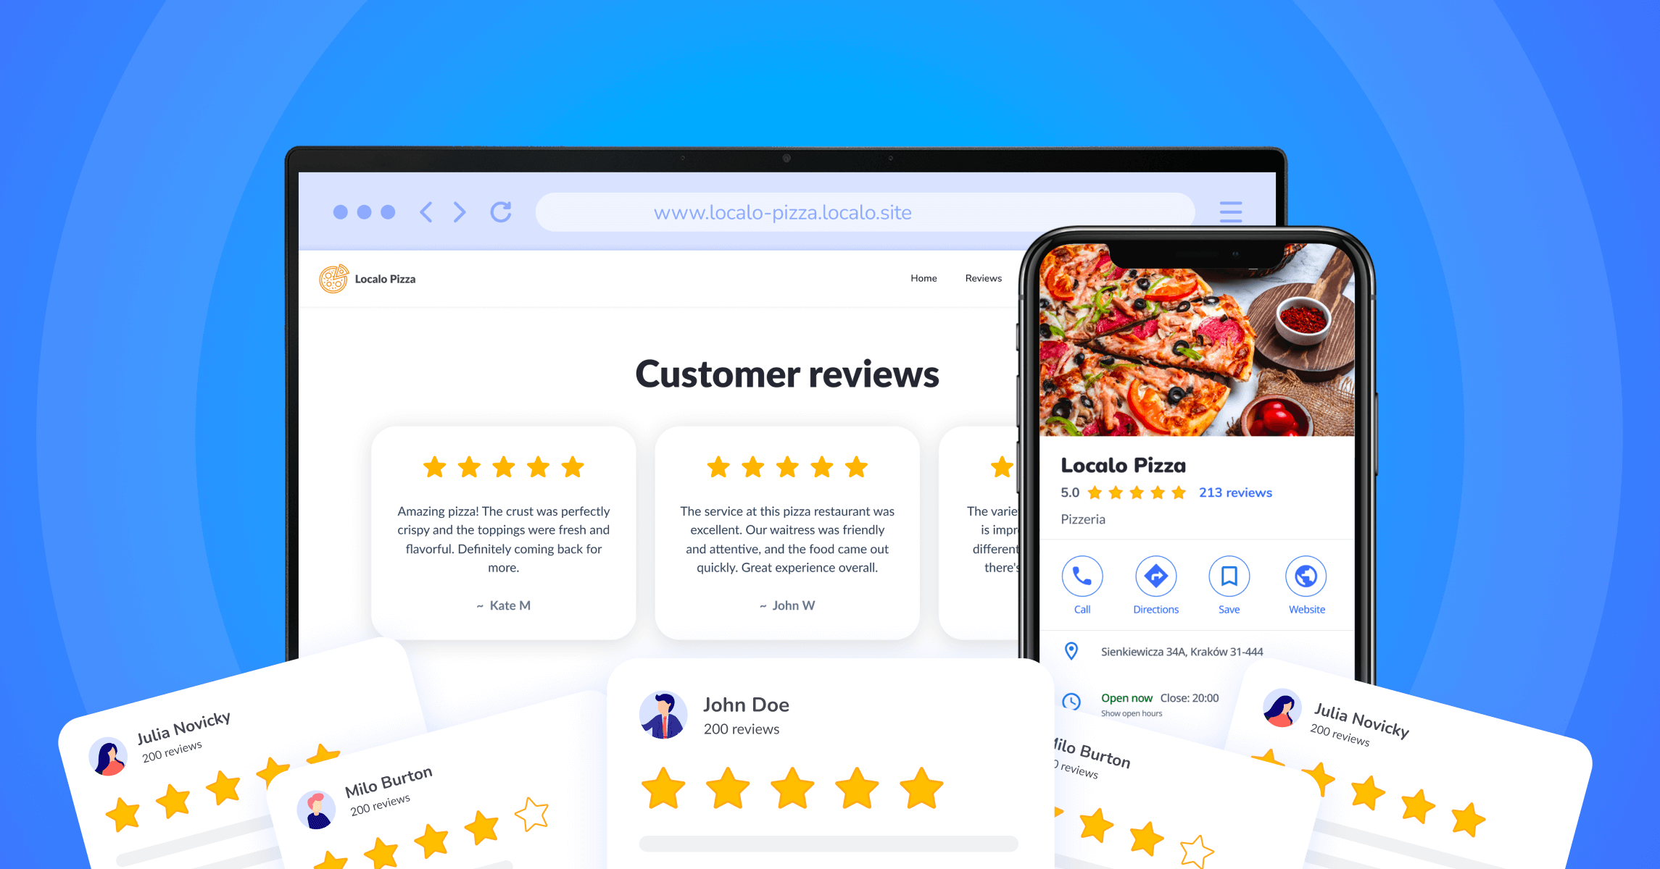Click the Save bookmark icon
This screenshot has height=869, width=1660.
coord(1229,576)
